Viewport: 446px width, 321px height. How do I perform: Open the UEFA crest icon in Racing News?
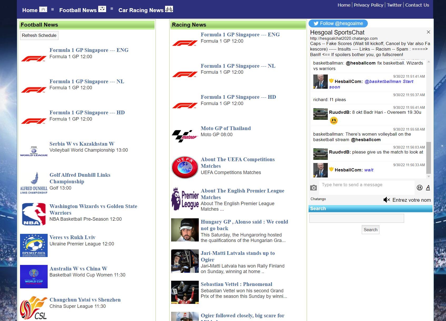point(185,167)
